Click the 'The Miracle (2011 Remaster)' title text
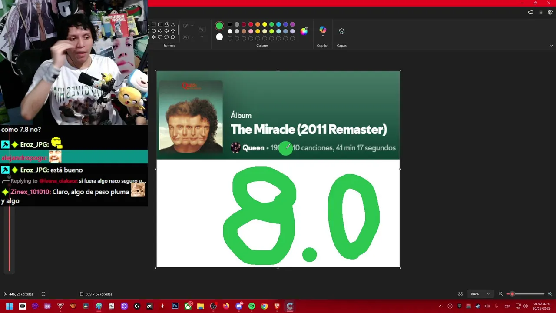 point(308,130)
